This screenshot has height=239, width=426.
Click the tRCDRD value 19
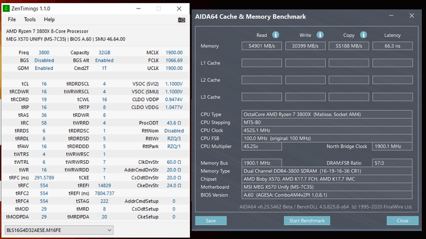pyautogui.click(x=44, y=100)
